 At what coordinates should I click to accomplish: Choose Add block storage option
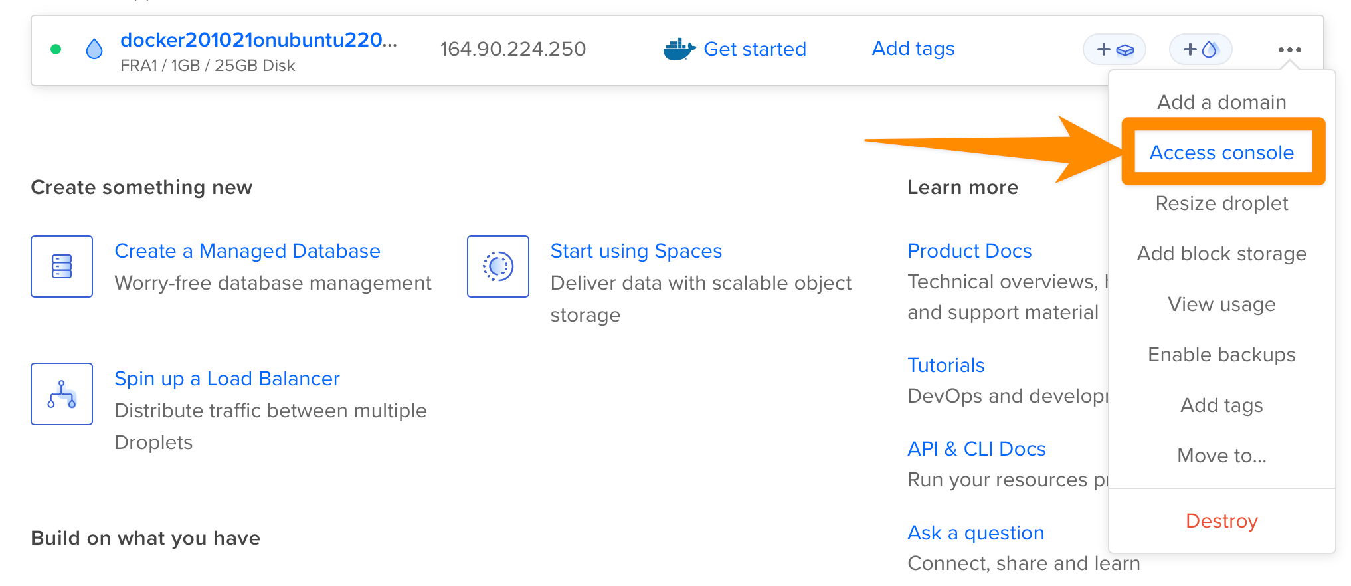(x=1221, y=254)
